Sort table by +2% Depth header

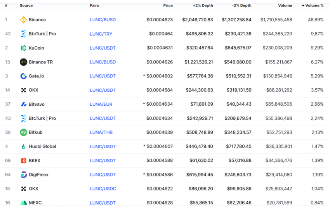[203, 5]
